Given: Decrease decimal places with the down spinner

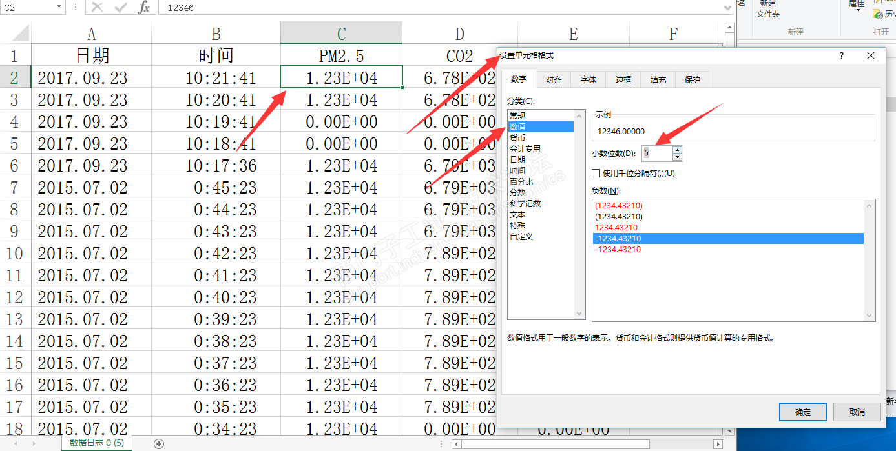Looking at the screenshot, I should click(677, 157).
